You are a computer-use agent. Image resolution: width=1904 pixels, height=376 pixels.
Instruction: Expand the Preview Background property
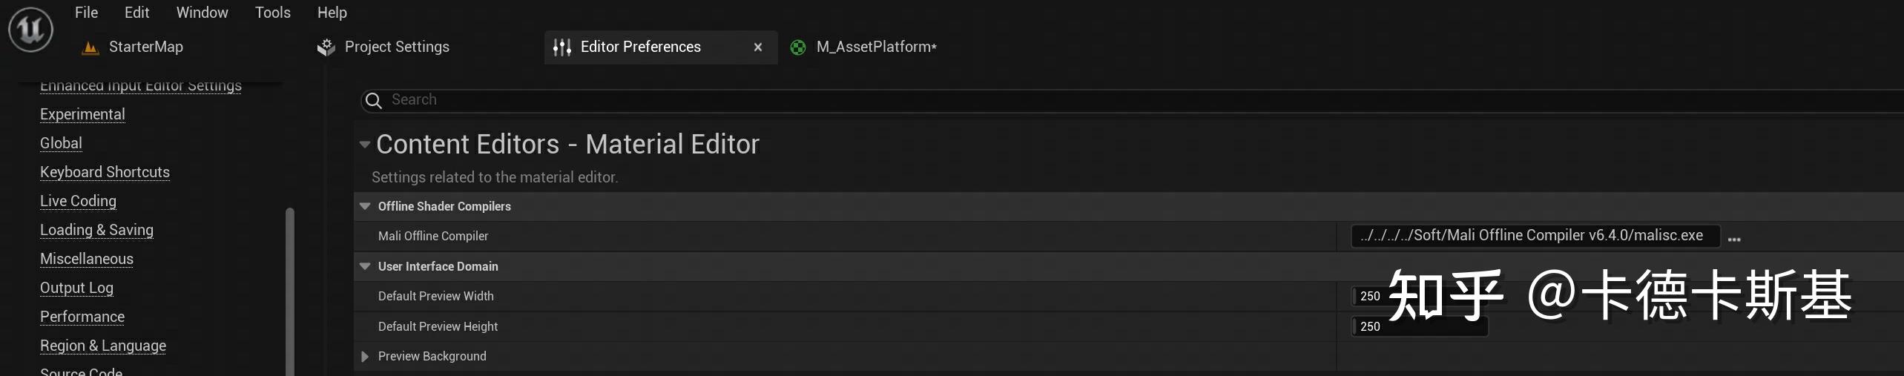(x=365, y=357)
